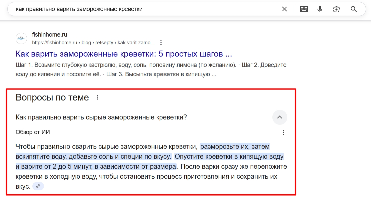
Task: Run the search via the magnifier icon
Action: coord(354,9)
